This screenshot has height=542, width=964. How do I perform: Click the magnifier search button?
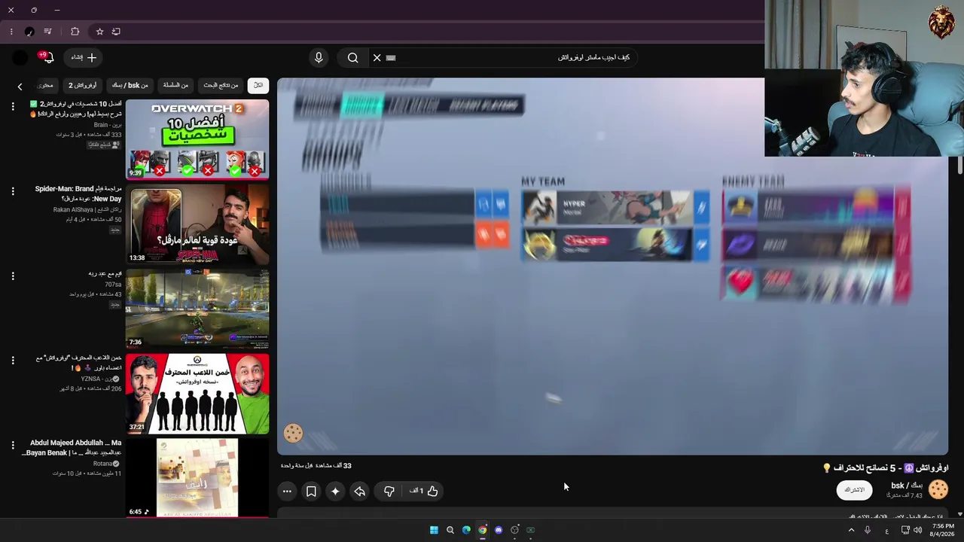[352, 57]
